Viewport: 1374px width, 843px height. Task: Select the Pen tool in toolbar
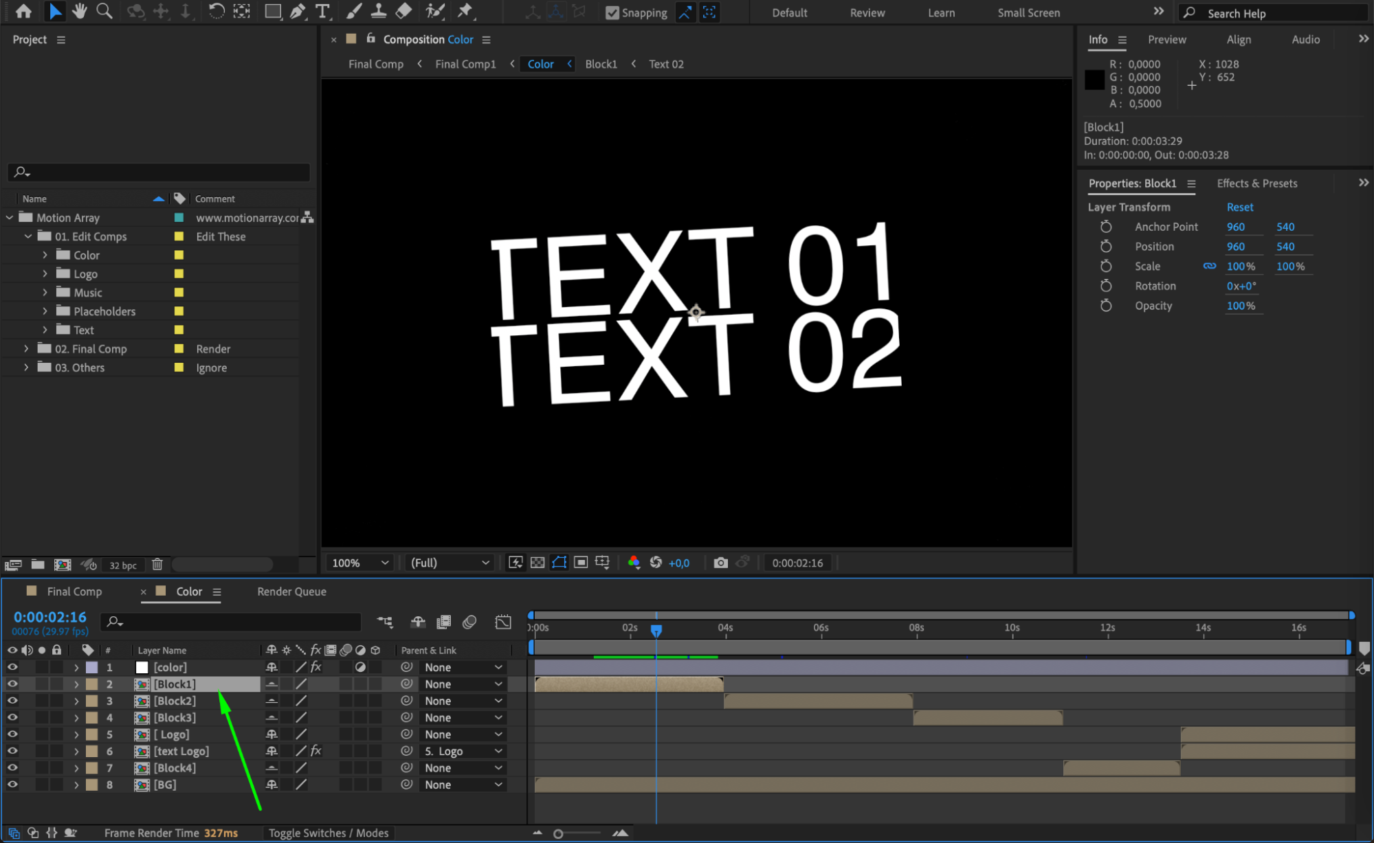(x=298, y=12)
